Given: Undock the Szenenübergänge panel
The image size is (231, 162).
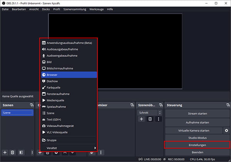Looking at the screenshot, I should (x=161, y=105).
